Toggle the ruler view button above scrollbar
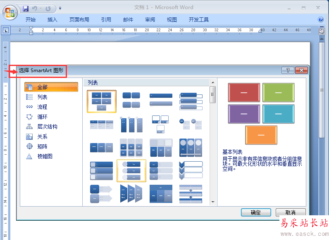Viewport: 329px width, 240px height. tap(322, 31)
